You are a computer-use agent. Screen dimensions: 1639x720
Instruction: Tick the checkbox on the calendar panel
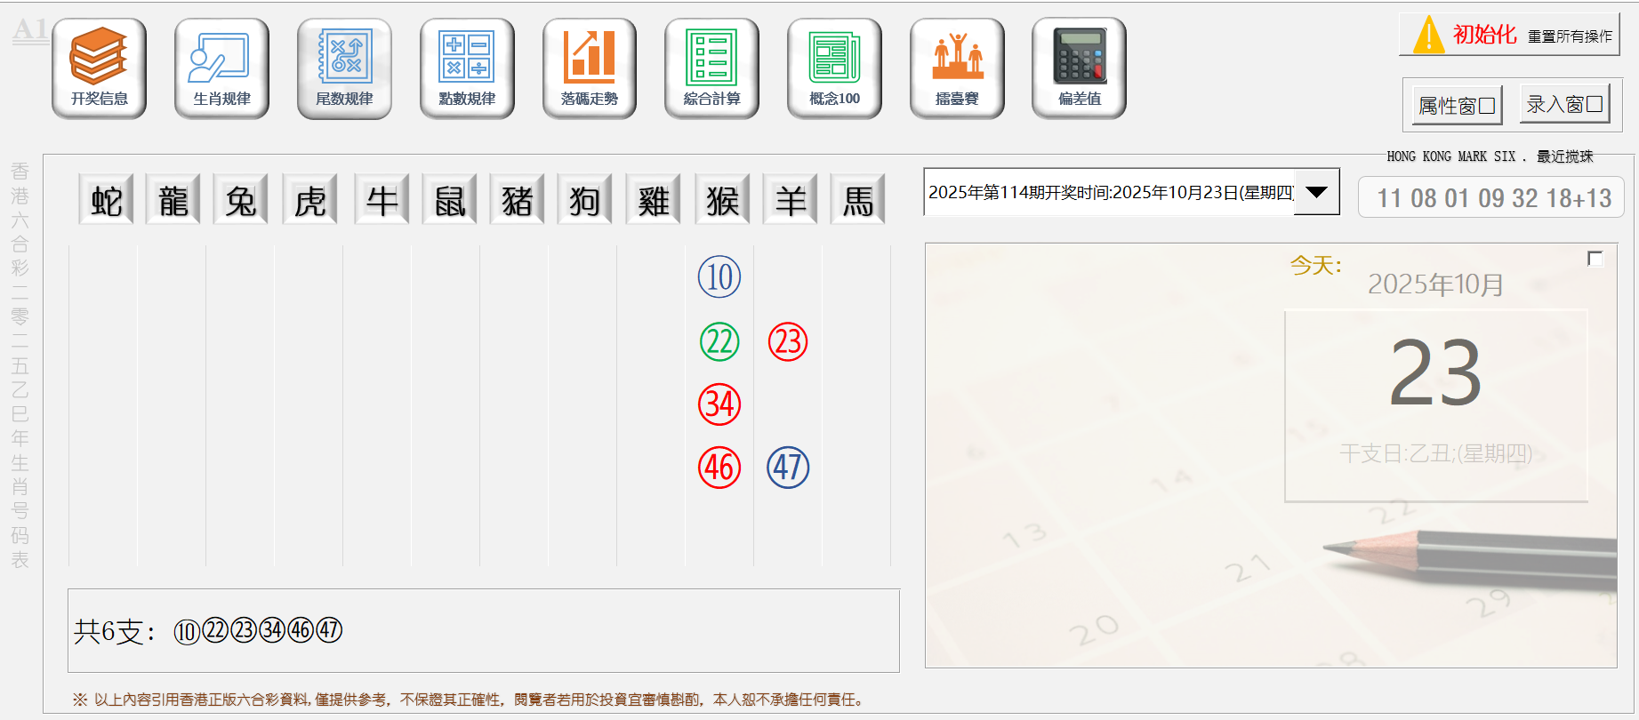1595,259
